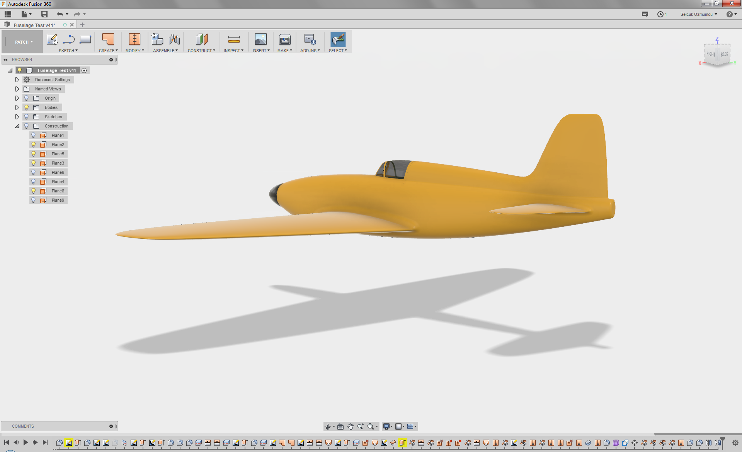742x452 pixels.
Task: Click the Construct offset plane icon
Action: pyautogui.click(x=201, y=39)
